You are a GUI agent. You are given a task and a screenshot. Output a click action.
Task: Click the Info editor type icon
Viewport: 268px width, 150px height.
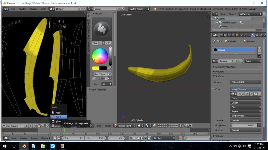(x=6, y=9)
